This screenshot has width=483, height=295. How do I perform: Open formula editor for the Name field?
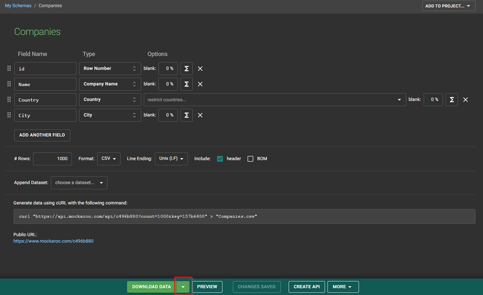(x=187, y=84)
